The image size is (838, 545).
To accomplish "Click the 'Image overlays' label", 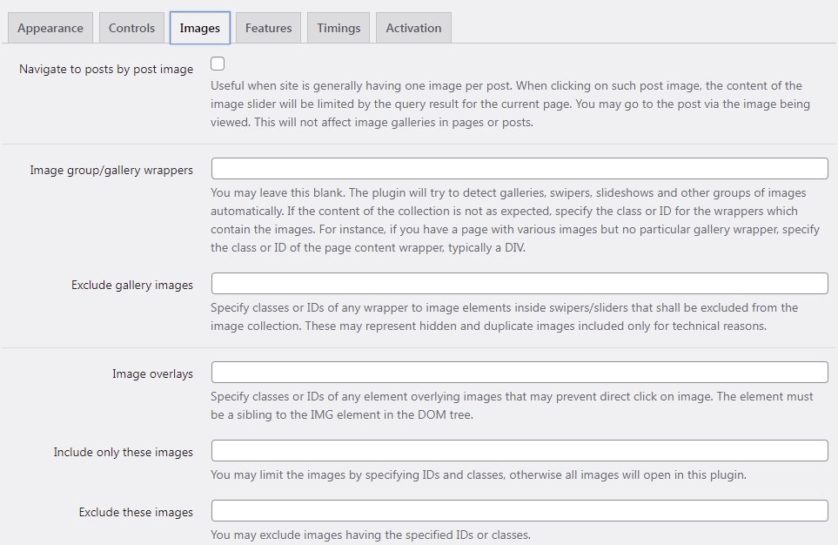I will (152, 373).
